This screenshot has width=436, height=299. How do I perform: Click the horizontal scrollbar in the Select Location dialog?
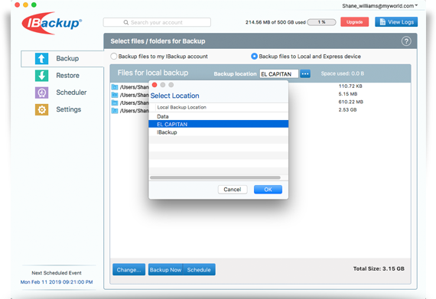coord(215,177)
